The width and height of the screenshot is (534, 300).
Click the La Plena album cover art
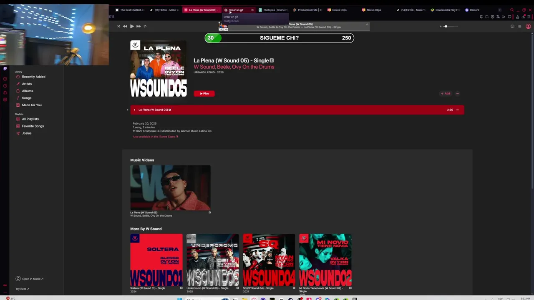[159, 69]
